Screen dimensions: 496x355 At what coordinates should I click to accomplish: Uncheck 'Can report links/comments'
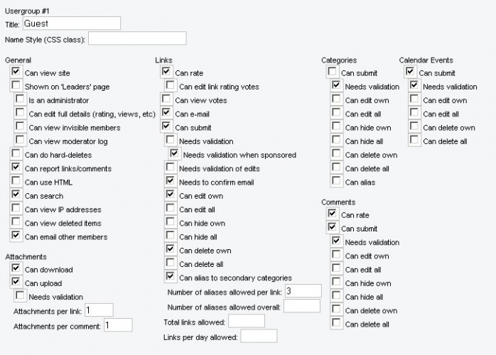pos(16,168)
